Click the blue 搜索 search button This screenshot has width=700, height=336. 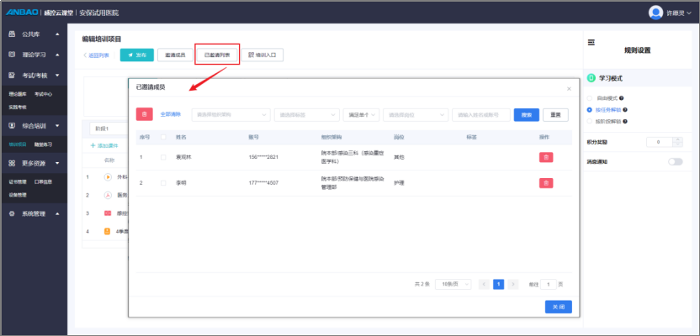coord(527,115)
